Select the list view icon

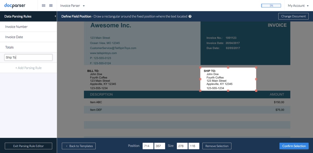click(51, 5)
